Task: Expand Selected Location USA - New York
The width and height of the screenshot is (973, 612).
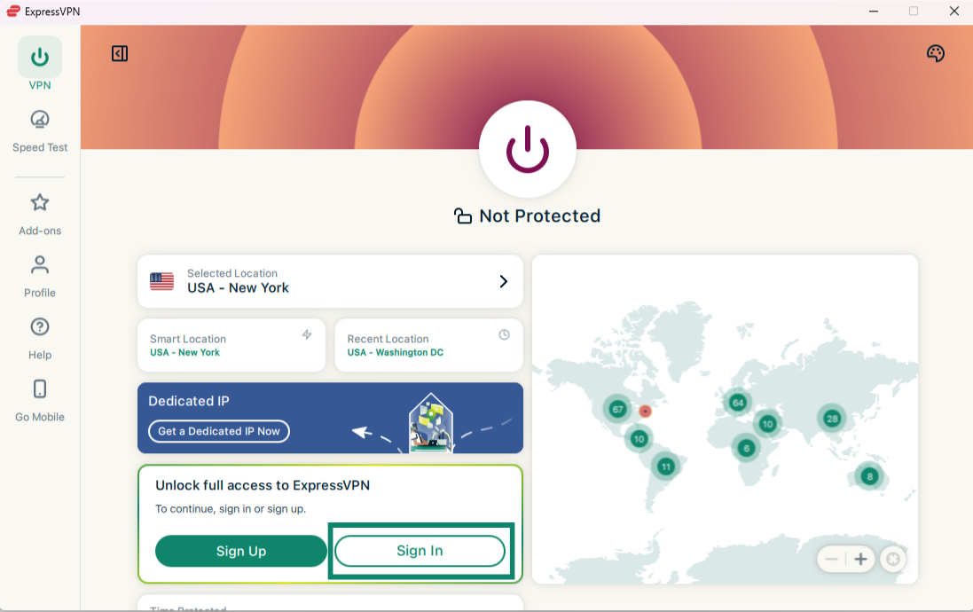Action: [330, 281]
